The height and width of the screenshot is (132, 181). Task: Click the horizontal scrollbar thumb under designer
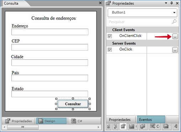23,127
